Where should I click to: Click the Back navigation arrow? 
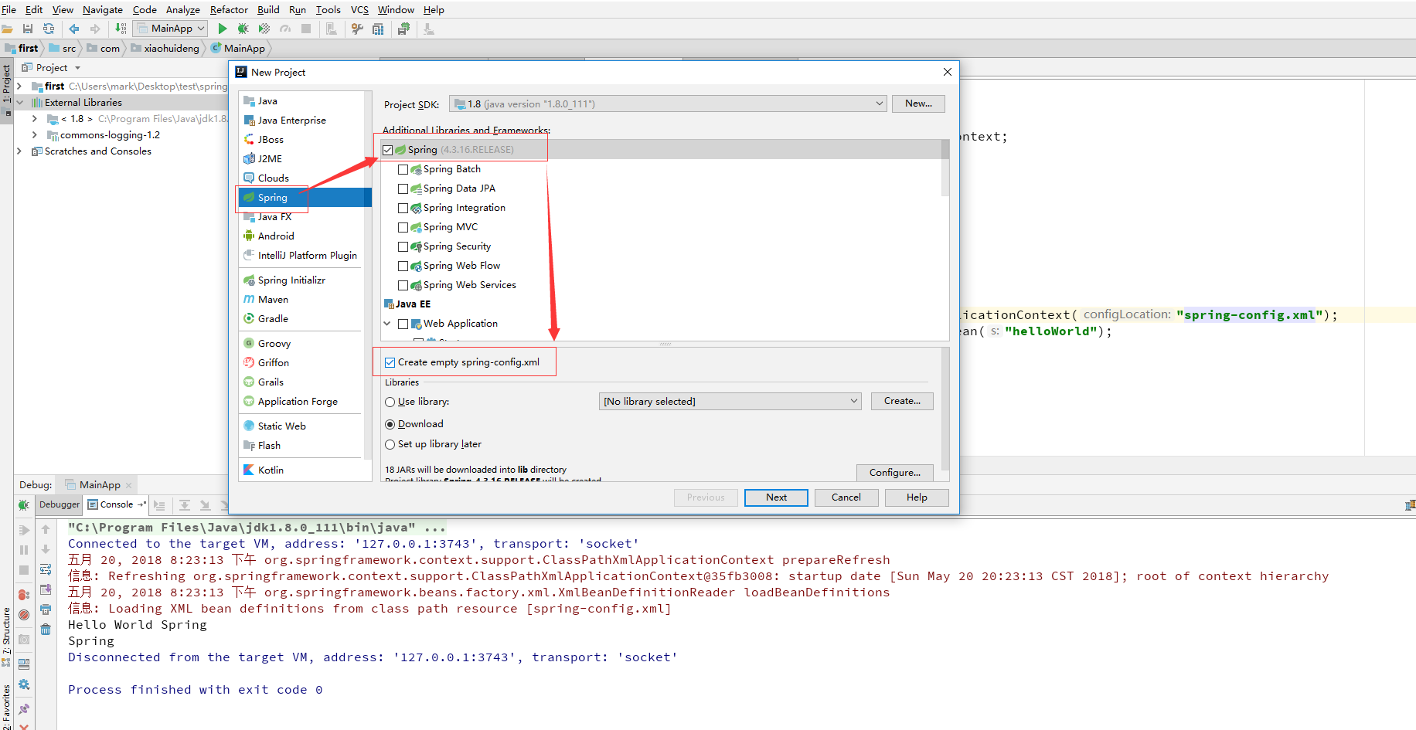[74, 29]
